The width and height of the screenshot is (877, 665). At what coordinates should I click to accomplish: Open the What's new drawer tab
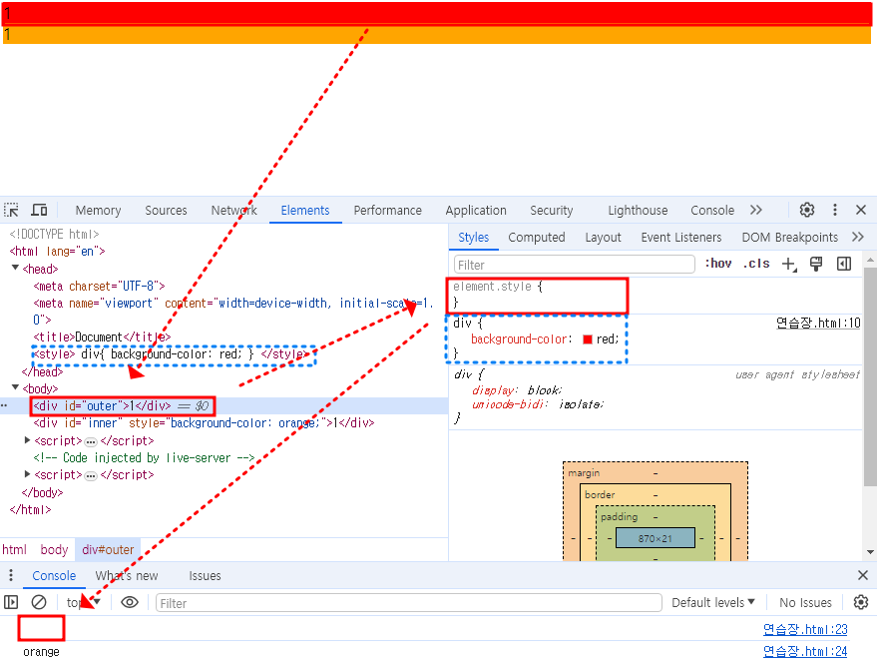click(x=127, y=575)
